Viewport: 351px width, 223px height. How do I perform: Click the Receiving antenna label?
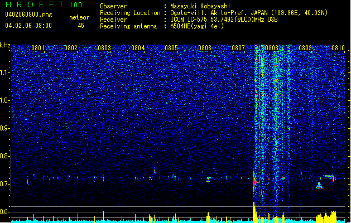click(128, 26)
